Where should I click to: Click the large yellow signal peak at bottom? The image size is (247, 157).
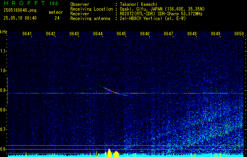(109, 153)
